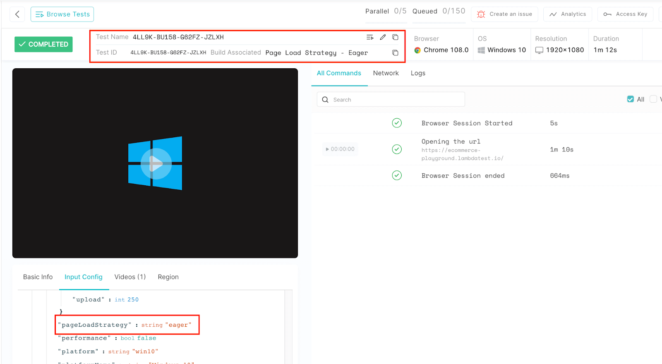
Task: Play the test recording video
Action: (156, 163)
